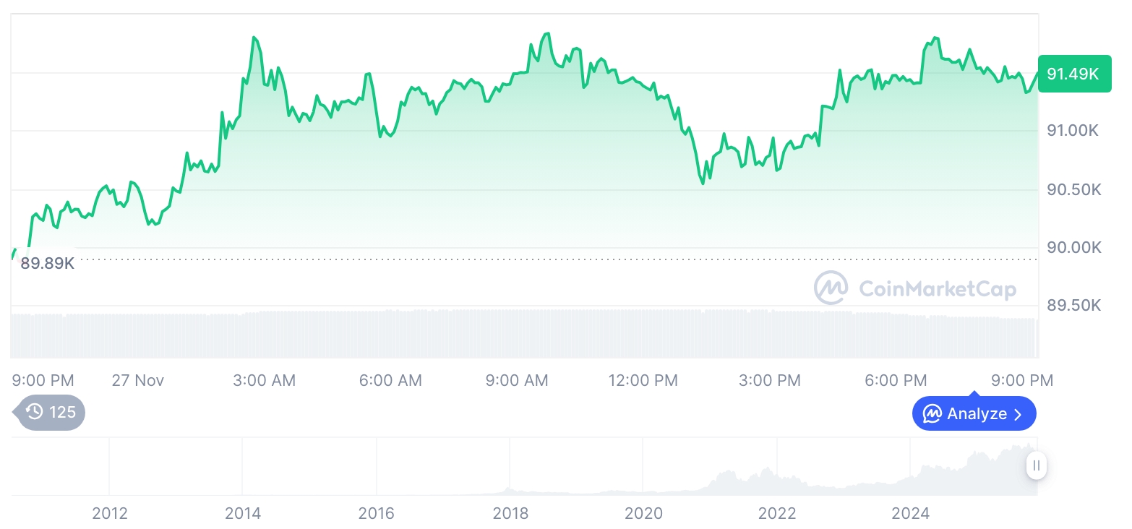The width and height of the screenshot is (1132, 529).
Task: Click the 91.00K price axis label
Action: pyautogui.click(x=1073, y=131)
